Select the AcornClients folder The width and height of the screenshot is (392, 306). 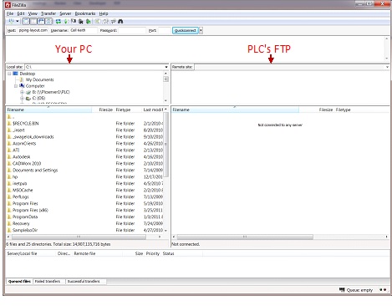24,144
